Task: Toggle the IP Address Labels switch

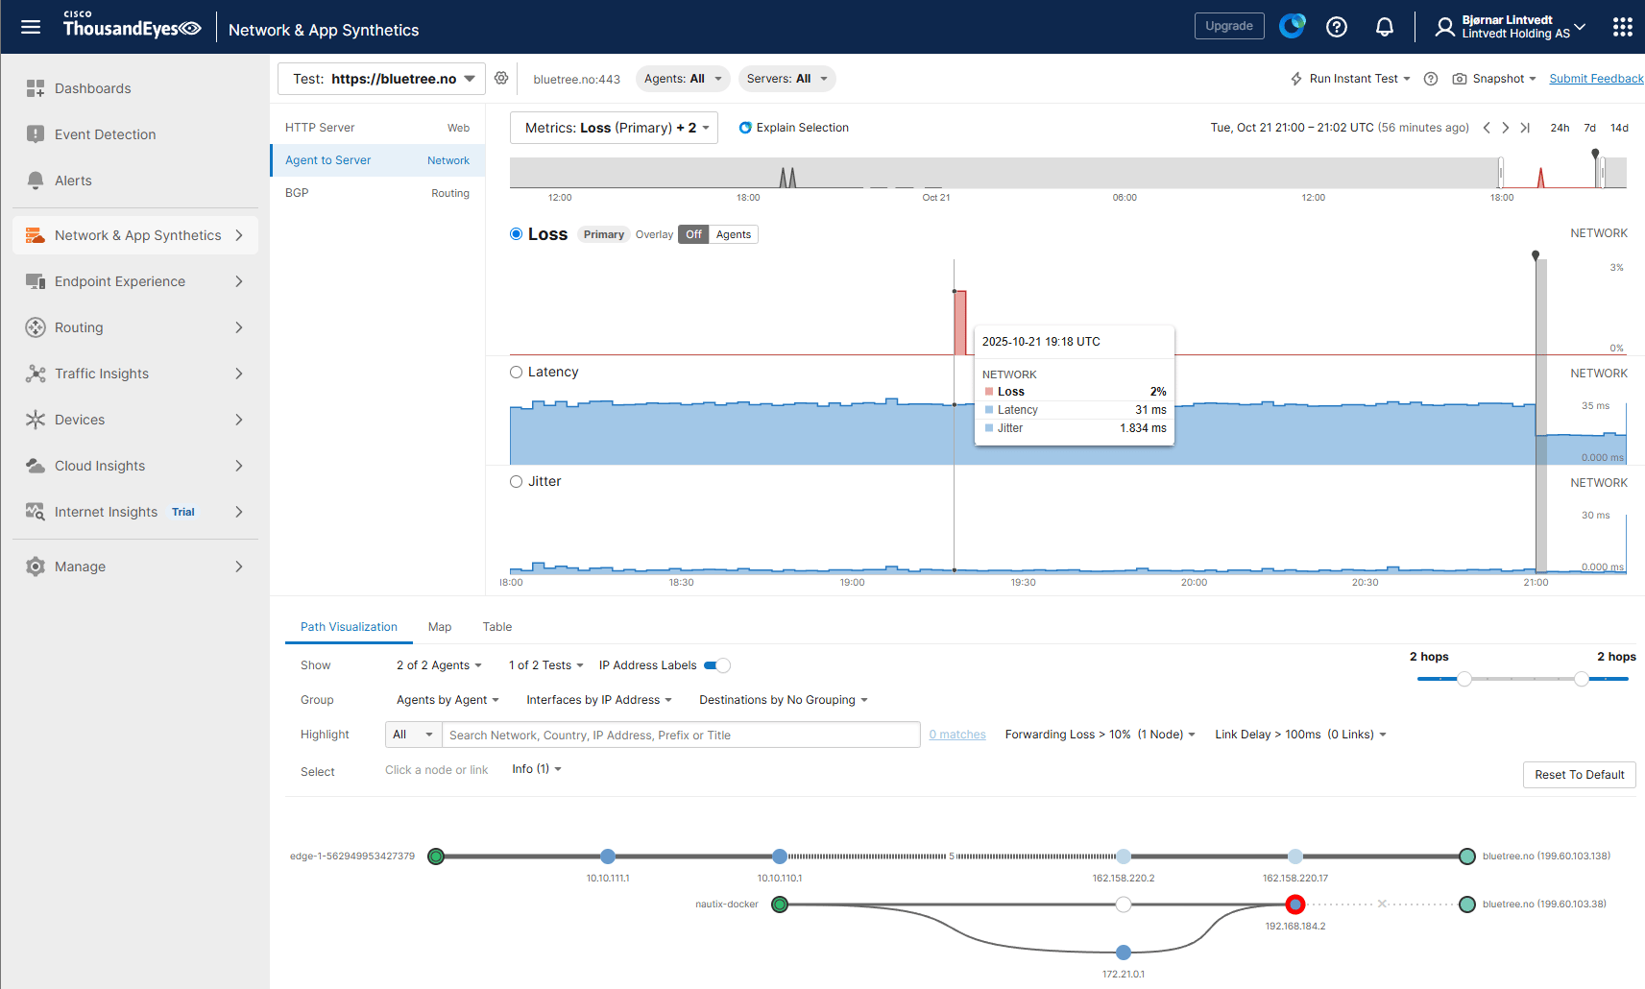Action: [717, 665]
